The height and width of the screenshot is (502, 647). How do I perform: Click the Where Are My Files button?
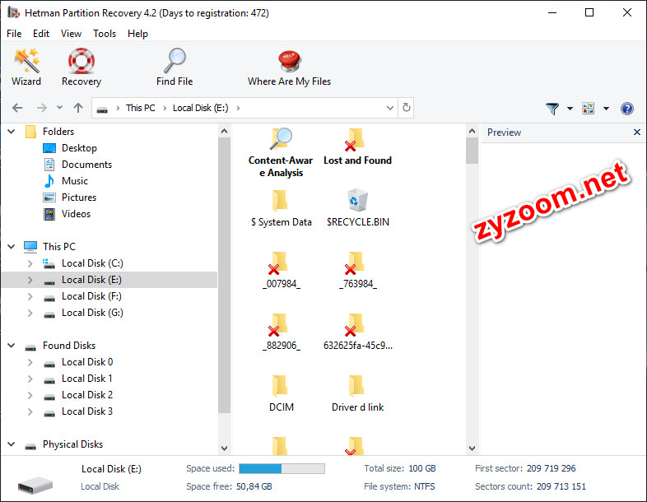[x=289, y=67]
